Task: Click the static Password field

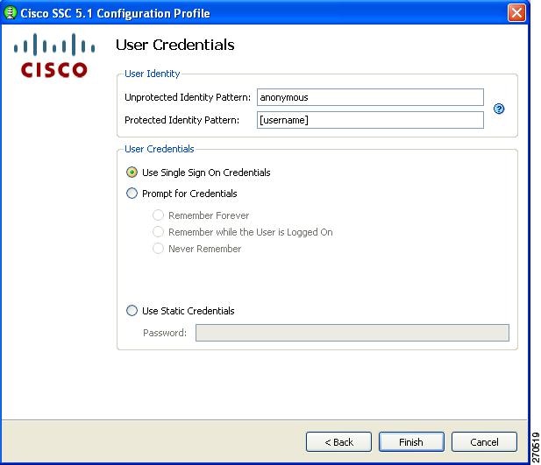Action: click(x=352, y=333)
